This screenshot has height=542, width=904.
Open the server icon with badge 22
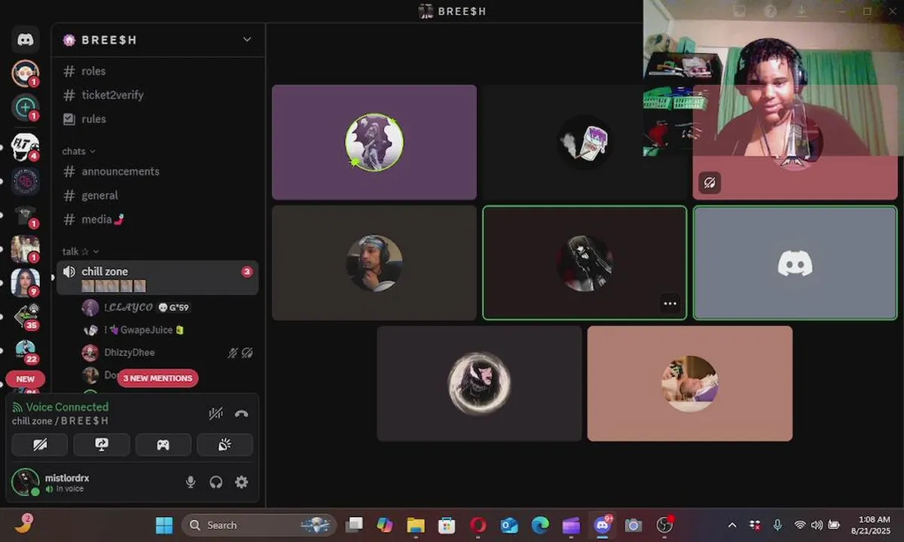pyautogui.click(x=26, y=350)
